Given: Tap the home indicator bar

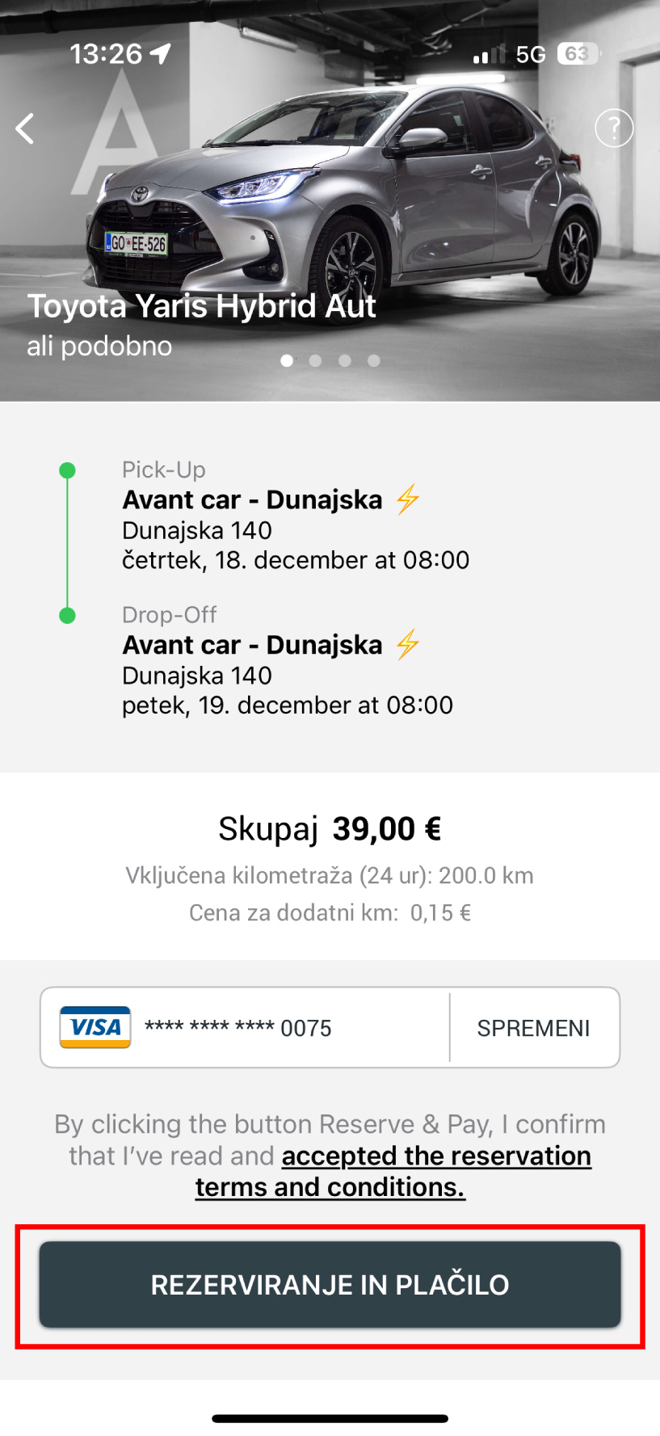Looking at the screenshot, I should pos(330,1418).
